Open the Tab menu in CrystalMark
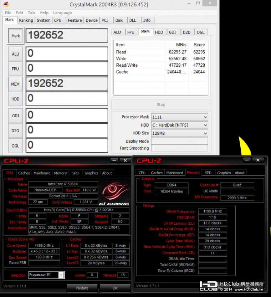This screenshot has height=297, width=271. (31, 13)
